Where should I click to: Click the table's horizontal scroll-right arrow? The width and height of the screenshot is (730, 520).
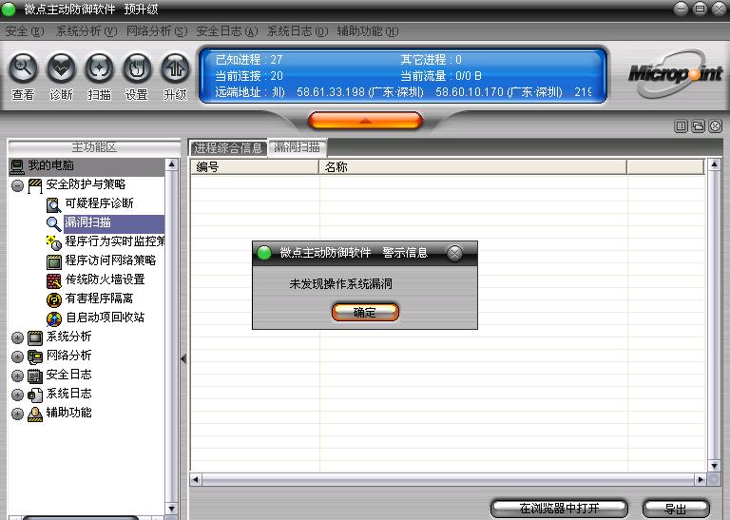(700, 479)
